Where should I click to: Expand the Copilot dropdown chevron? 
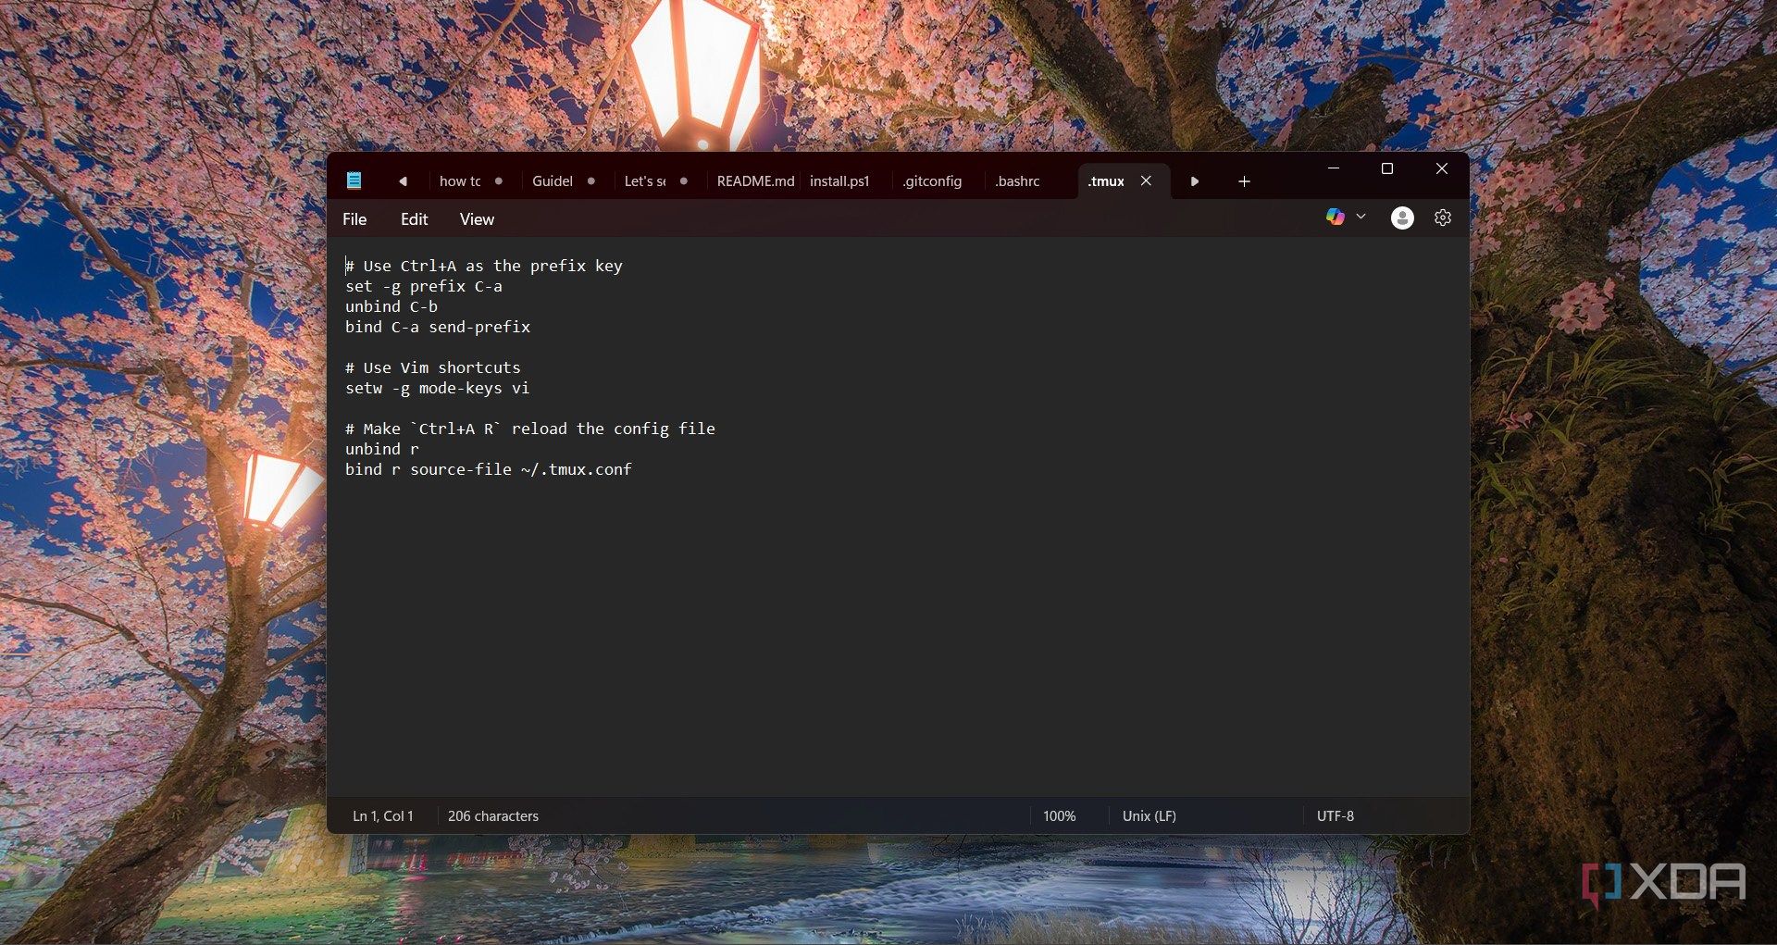tap(1361, 217)
